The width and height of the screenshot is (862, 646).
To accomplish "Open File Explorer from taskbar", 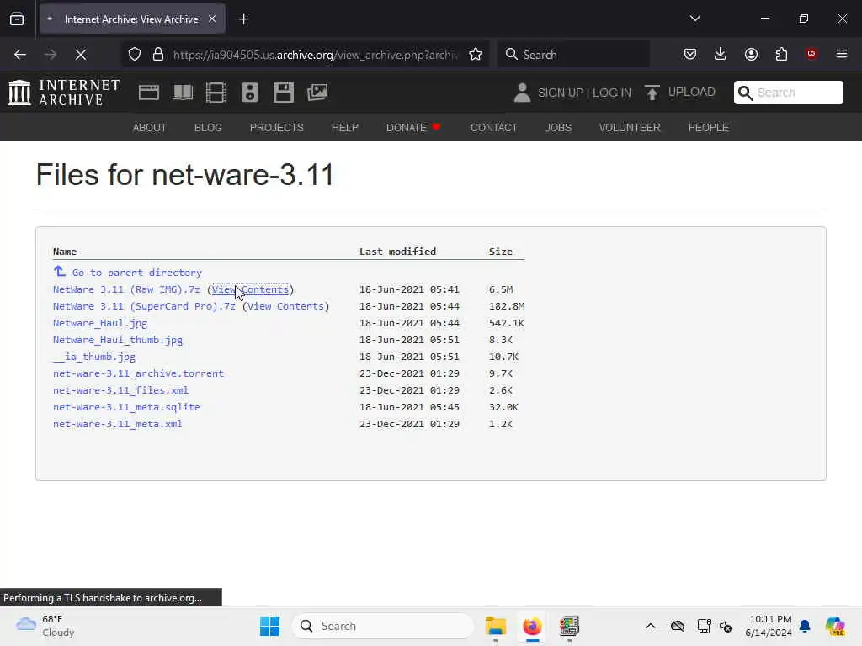I will 495,626.
